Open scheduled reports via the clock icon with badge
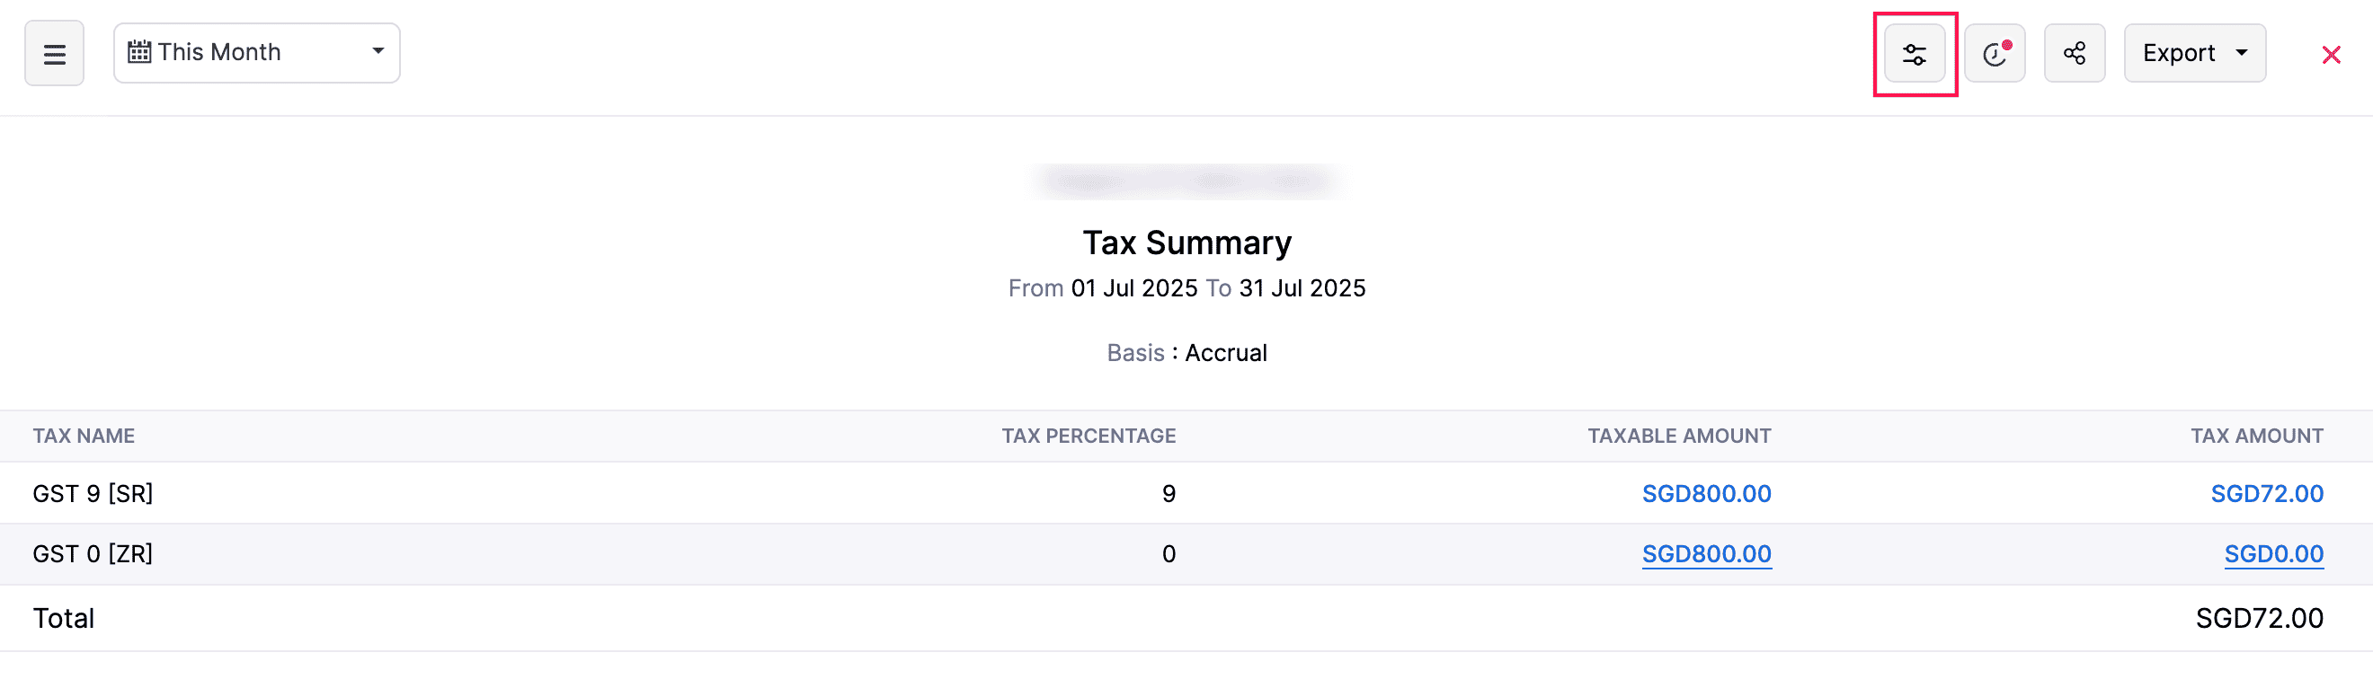The width and height of the screenshot is (2373, 688). point(1995,52)
